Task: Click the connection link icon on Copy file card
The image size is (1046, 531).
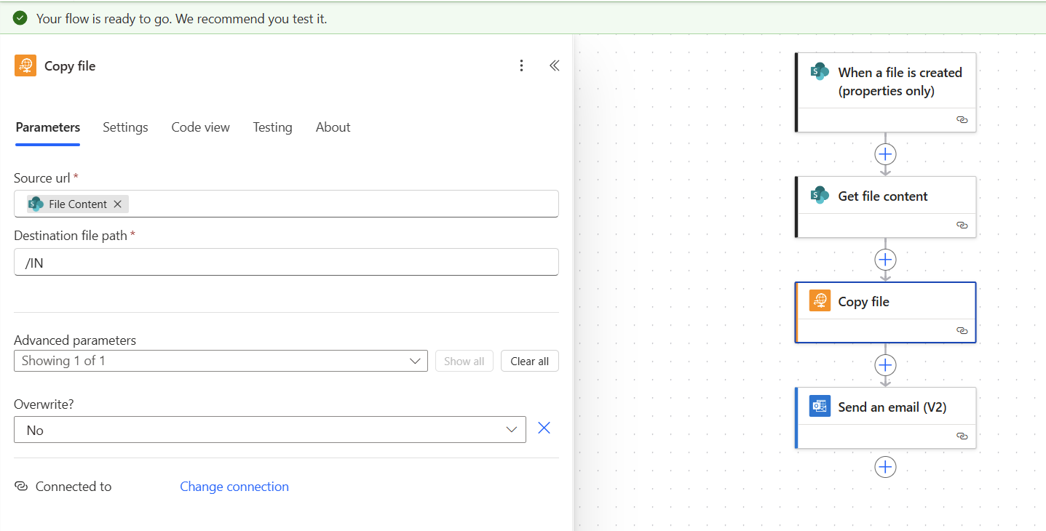Action: click(x=962, y=331)
